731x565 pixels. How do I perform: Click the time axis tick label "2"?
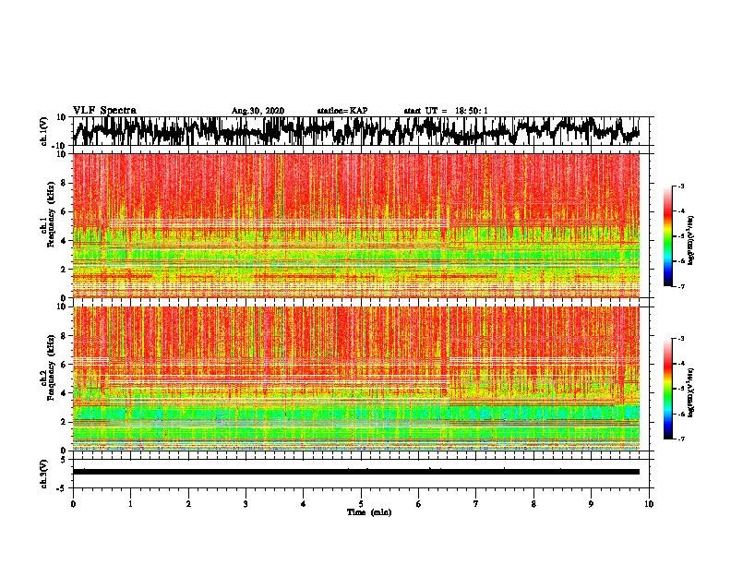(188, 504)
